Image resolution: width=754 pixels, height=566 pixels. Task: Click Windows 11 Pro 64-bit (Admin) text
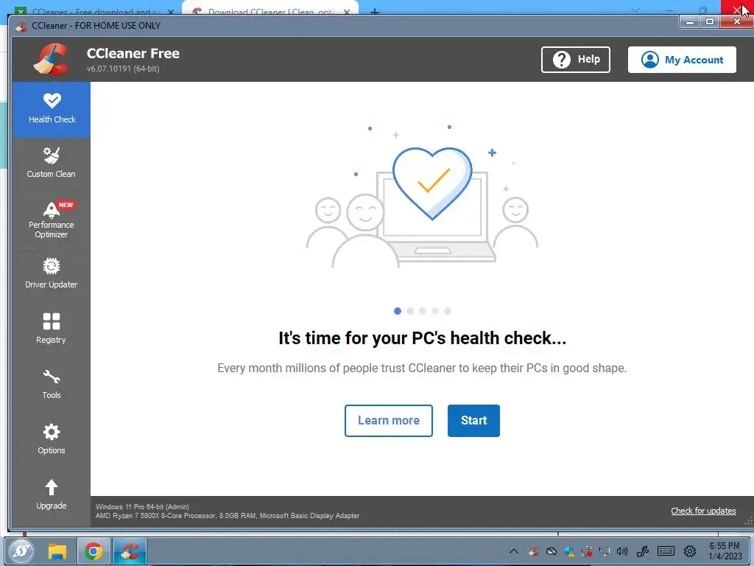pos(142,507)
